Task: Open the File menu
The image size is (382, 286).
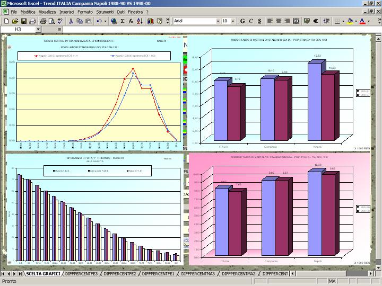Action: click(x=14, y=12)
